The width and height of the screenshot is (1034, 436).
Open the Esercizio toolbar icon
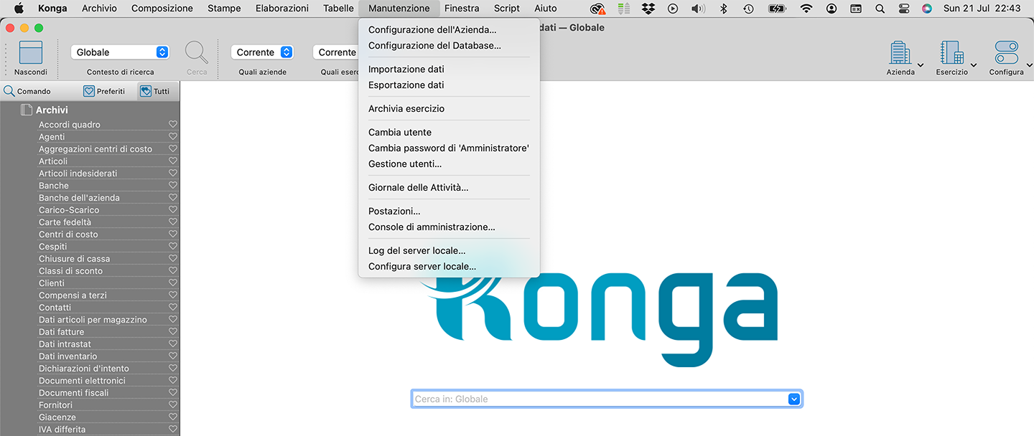pyautogui.click(x=951, y=53)
